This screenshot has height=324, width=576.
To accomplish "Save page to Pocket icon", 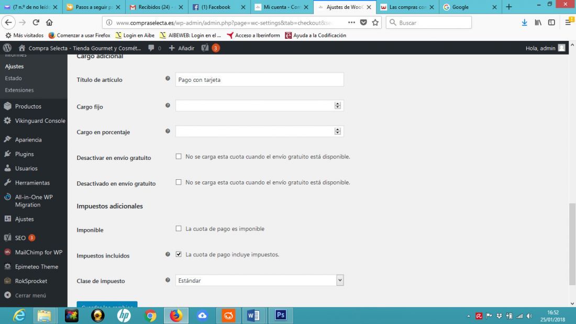I will 363,23.
